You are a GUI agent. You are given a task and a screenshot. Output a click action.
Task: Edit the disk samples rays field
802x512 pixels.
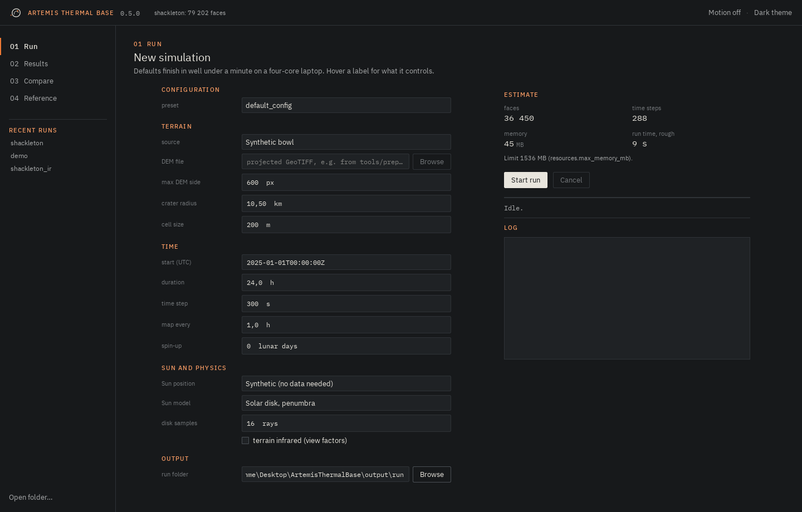coord(346,424)
